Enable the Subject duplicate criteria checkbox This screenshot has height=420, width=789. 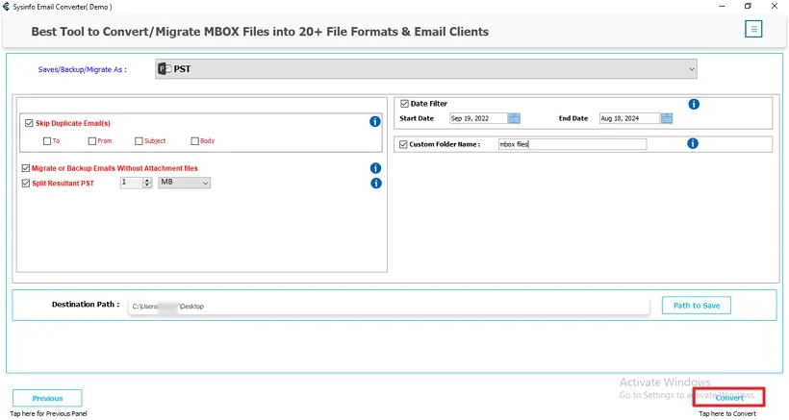(x=140, y=141)
